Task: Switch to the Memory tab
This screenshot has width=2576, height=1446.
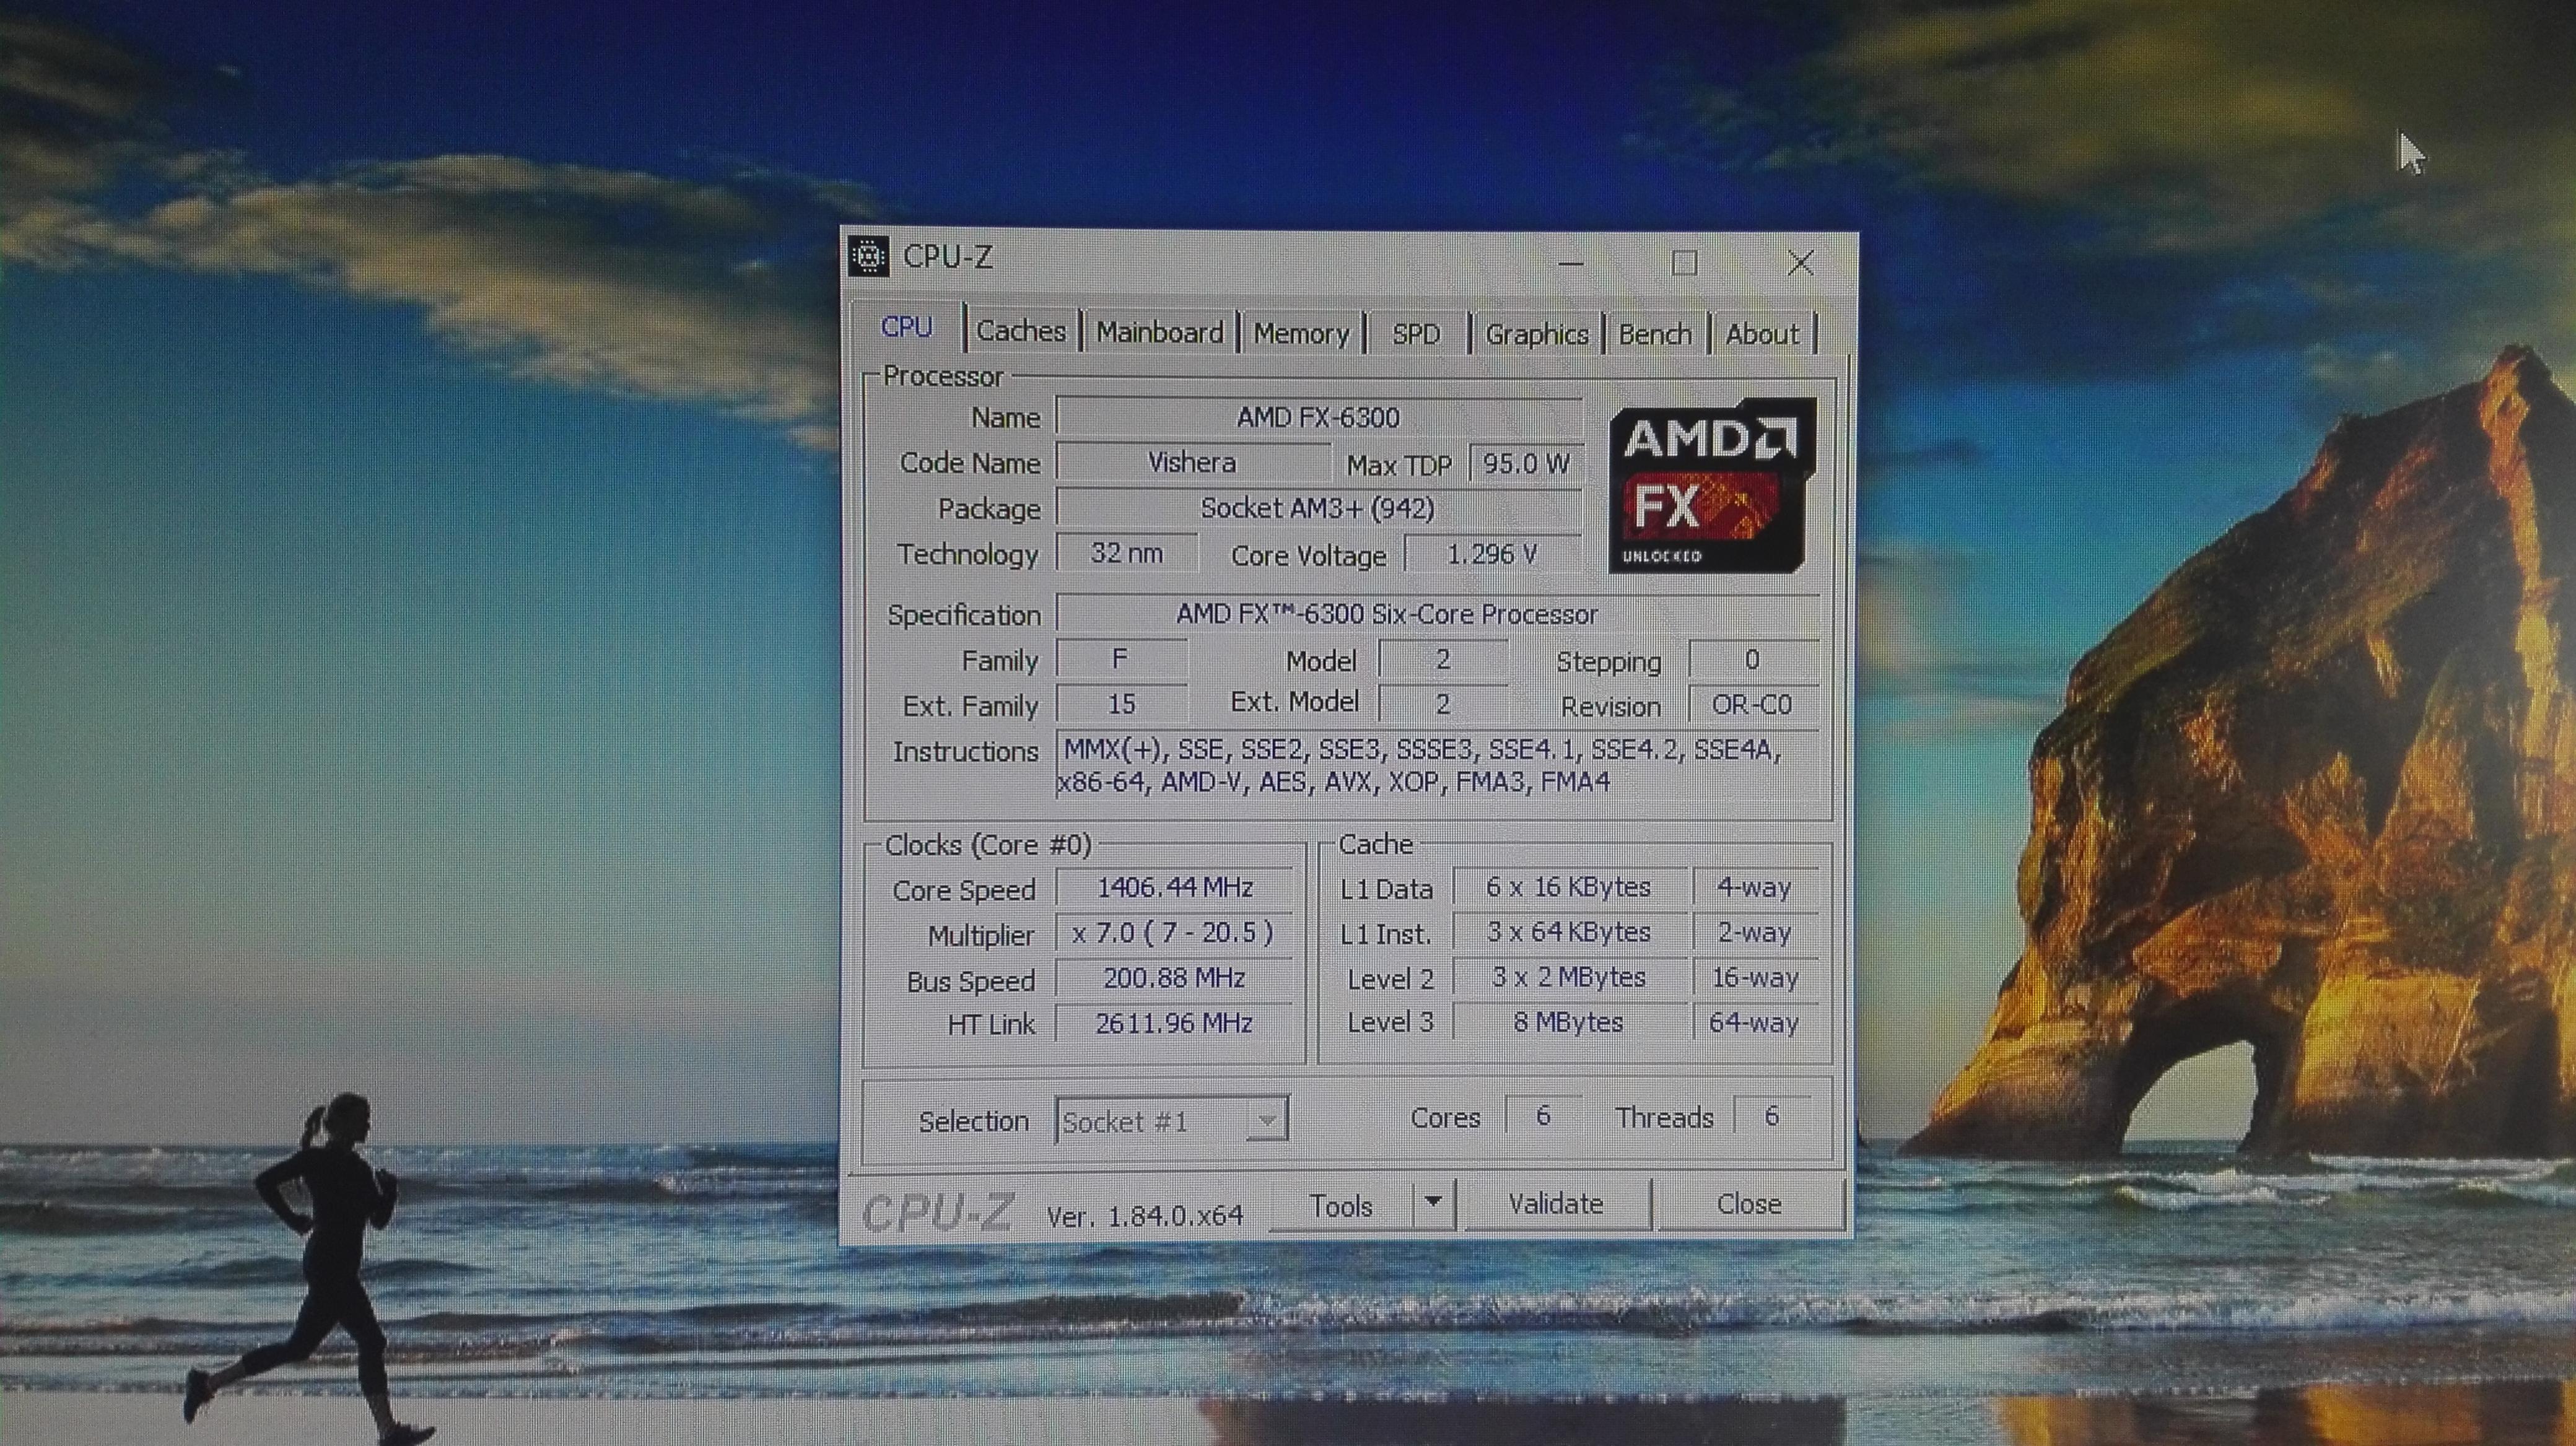Action: (x=1301, y=334)
